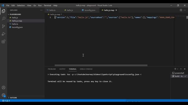Switch to the DEBUG CONSOLE tab

[x=86, y=69]
